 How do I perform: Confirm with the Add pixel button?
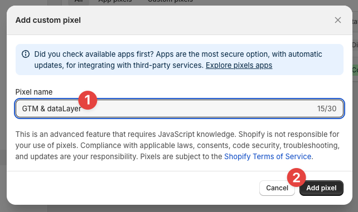(321, 188)
